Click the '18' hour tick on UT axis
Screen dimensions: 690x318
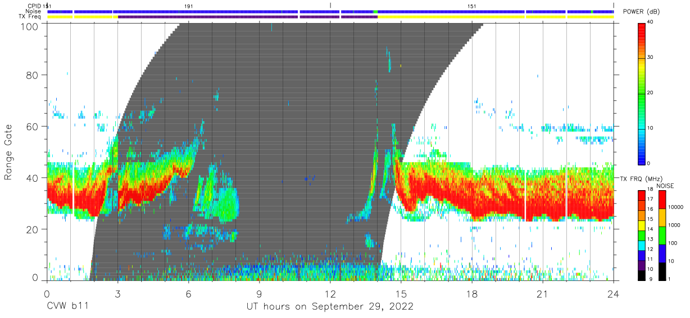[x=471, y=293]
